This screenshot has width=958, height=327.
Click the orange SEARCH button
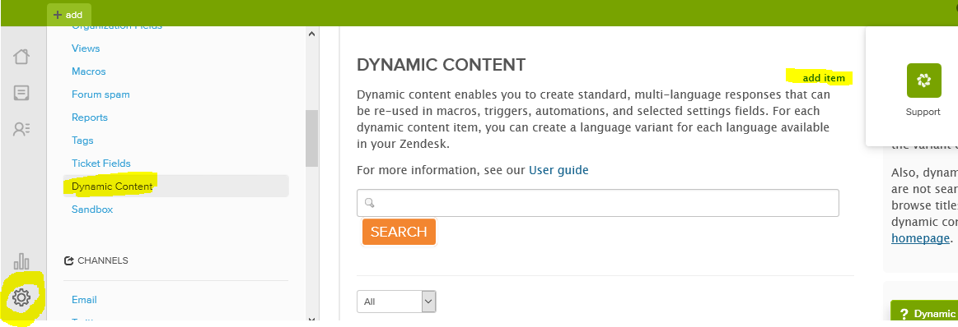click(399, 232)
